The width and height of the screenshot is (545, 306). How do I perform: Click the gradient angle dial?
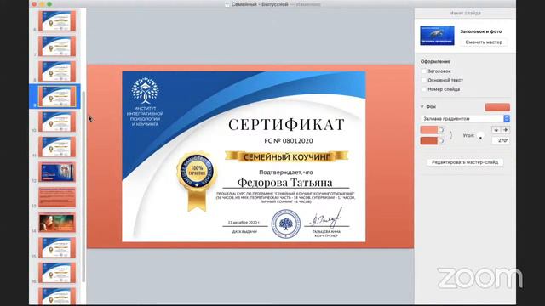tap(480, 136)
